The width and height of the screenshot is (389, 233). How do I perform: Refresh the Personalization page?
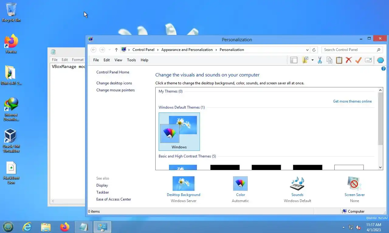click(x=314, y=50)
